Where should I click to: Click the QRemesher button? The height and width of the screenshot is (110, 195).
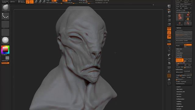coord(179,72)
